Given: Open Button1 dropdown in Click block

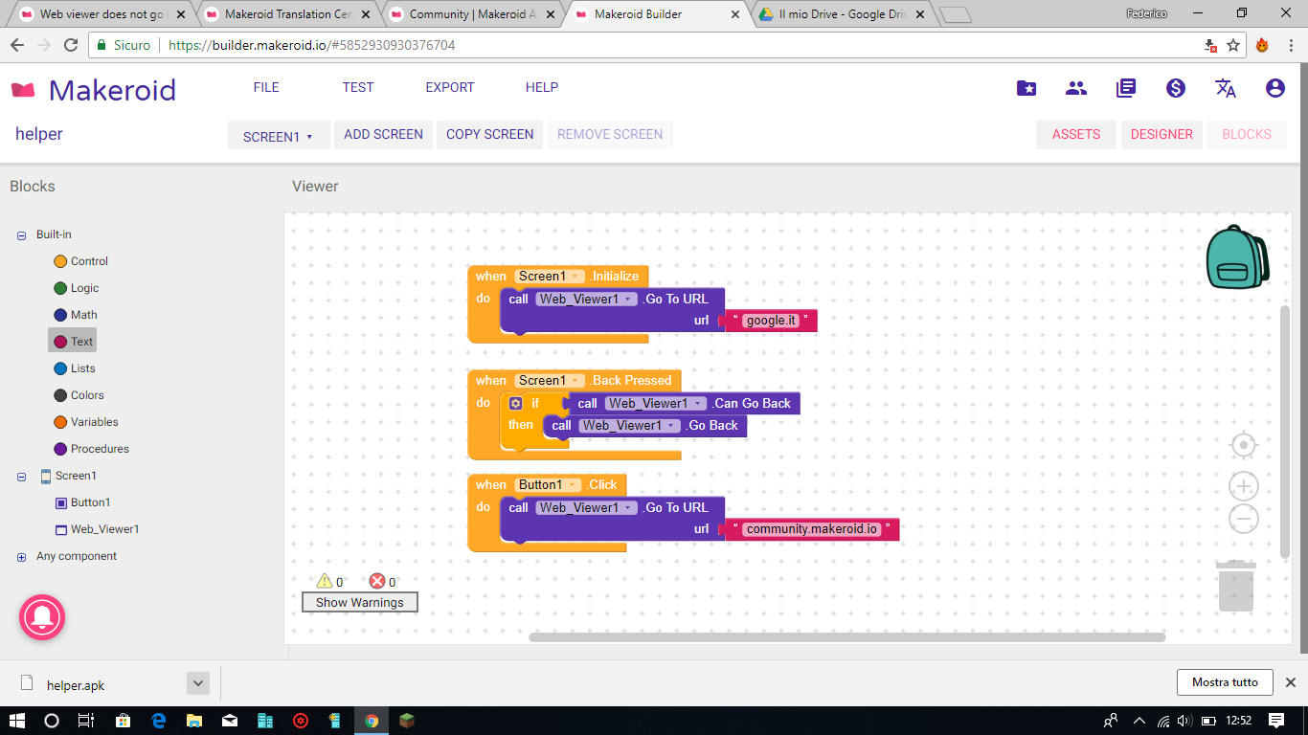Looking at the screenshot, I should coord(573,485).
